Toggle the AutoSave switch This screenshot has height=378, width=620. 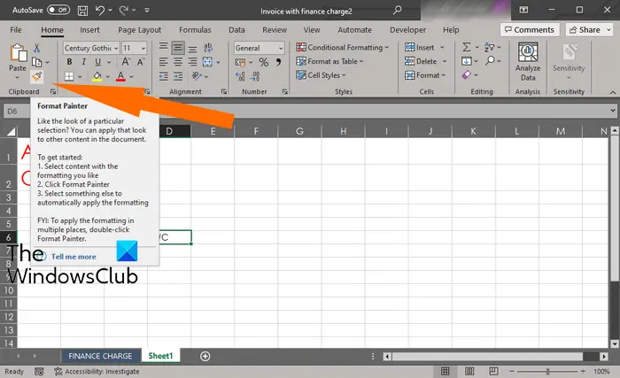(58, 10)
